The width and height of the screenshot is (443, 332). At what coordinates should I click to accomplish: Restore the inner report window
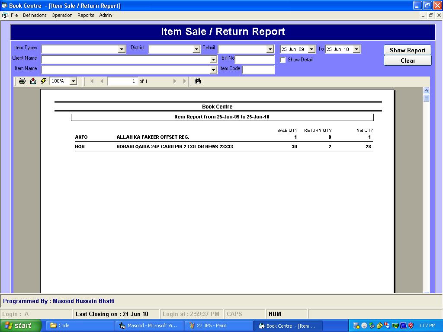[431, 15]
